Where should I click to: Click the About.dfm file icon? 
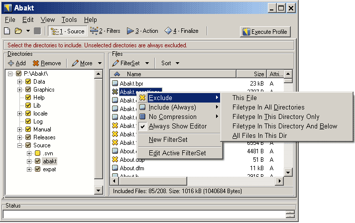[x=115, y=168]
